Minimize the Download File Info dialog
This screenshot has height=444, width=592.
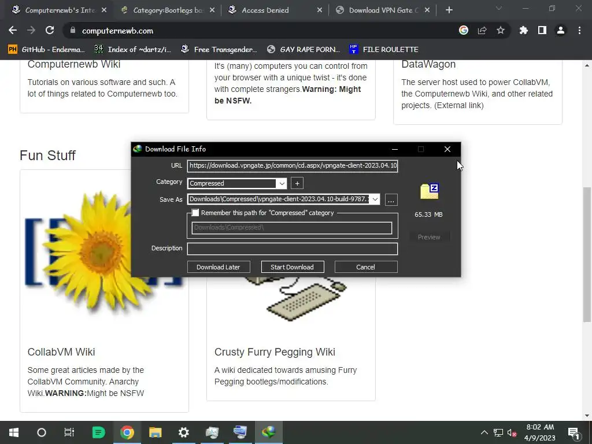pos(394,149)
